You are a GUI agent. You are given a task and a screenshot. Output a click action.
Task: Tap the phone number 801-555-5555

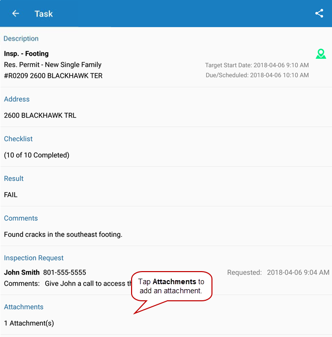[x=64, y=273]
